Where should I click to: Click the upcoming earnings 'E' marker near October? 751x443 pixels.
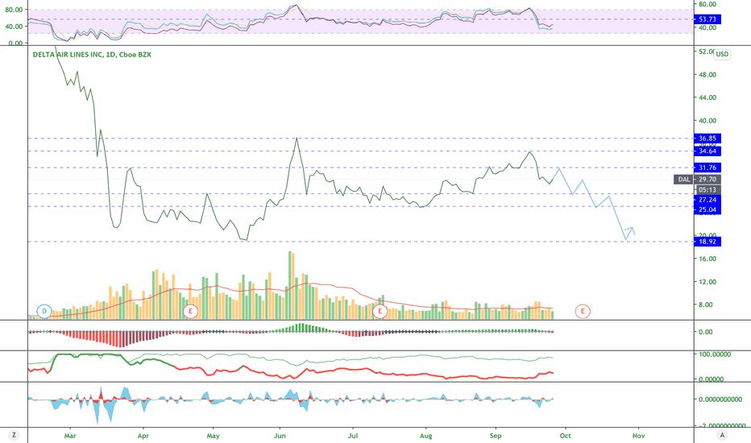583,311
